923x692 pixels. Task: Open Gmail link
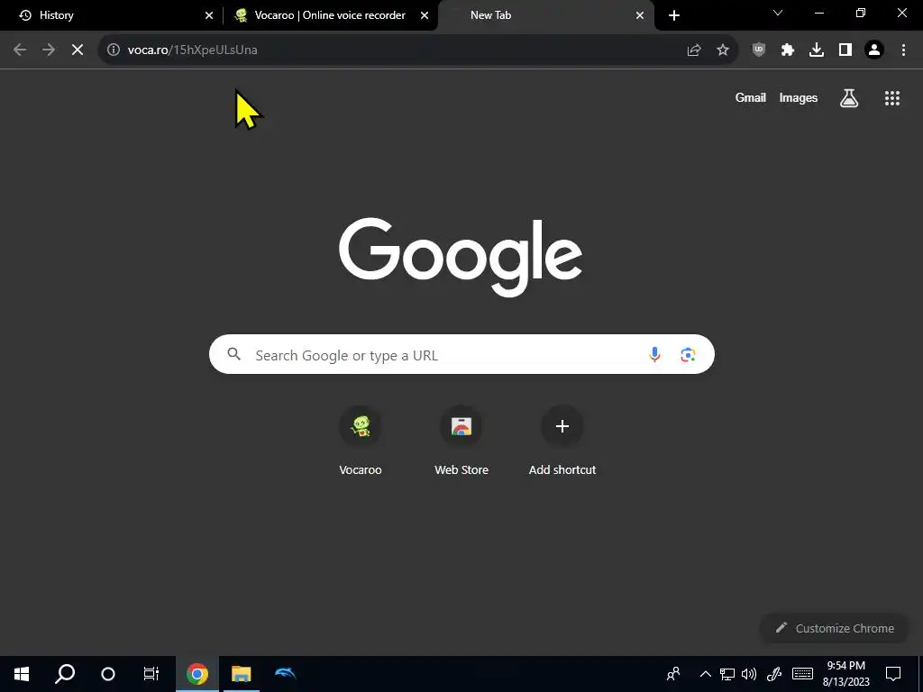(751, 97)
